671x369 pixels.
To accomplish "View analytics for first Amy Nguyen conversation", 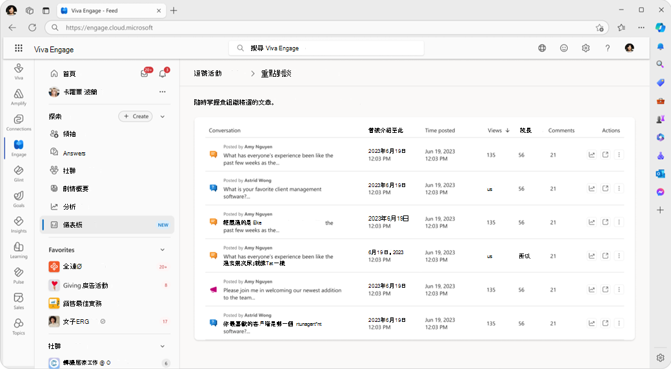I will [x=592, y=155].
